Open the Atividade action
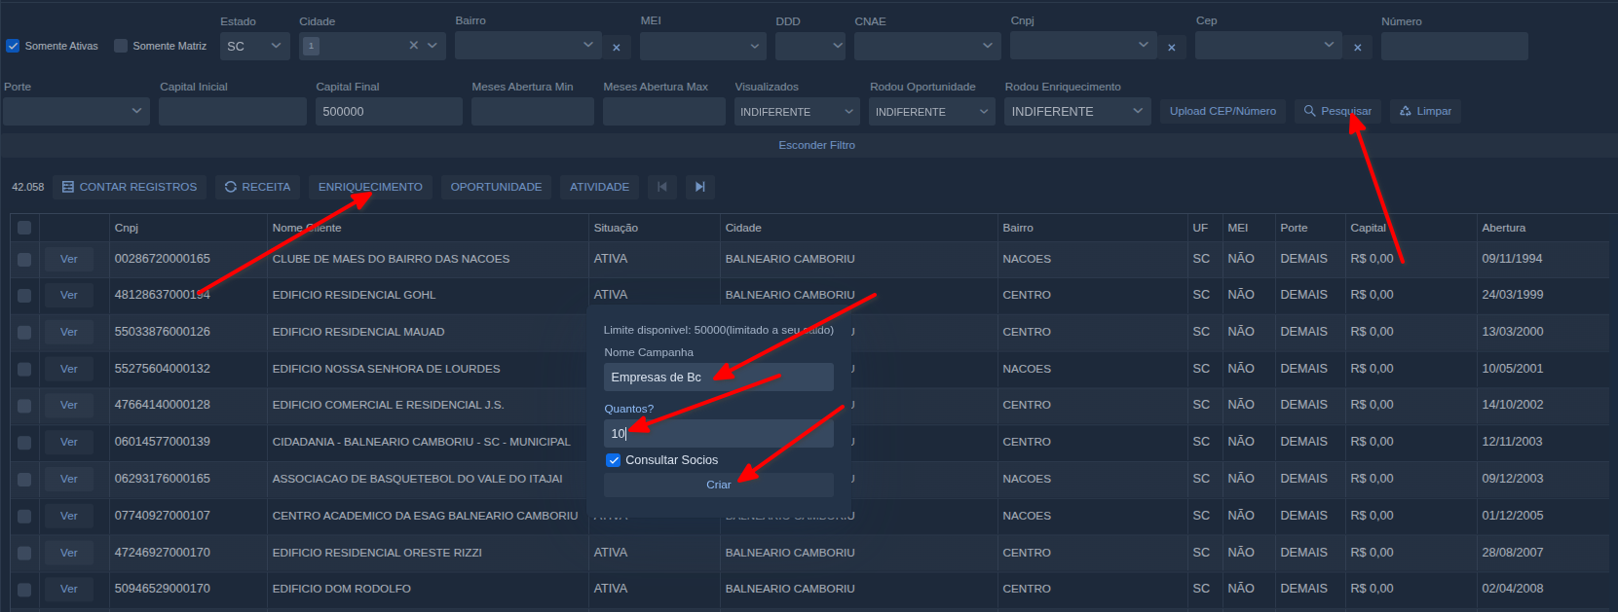The image size is (1618, 612). coord(599,187)
